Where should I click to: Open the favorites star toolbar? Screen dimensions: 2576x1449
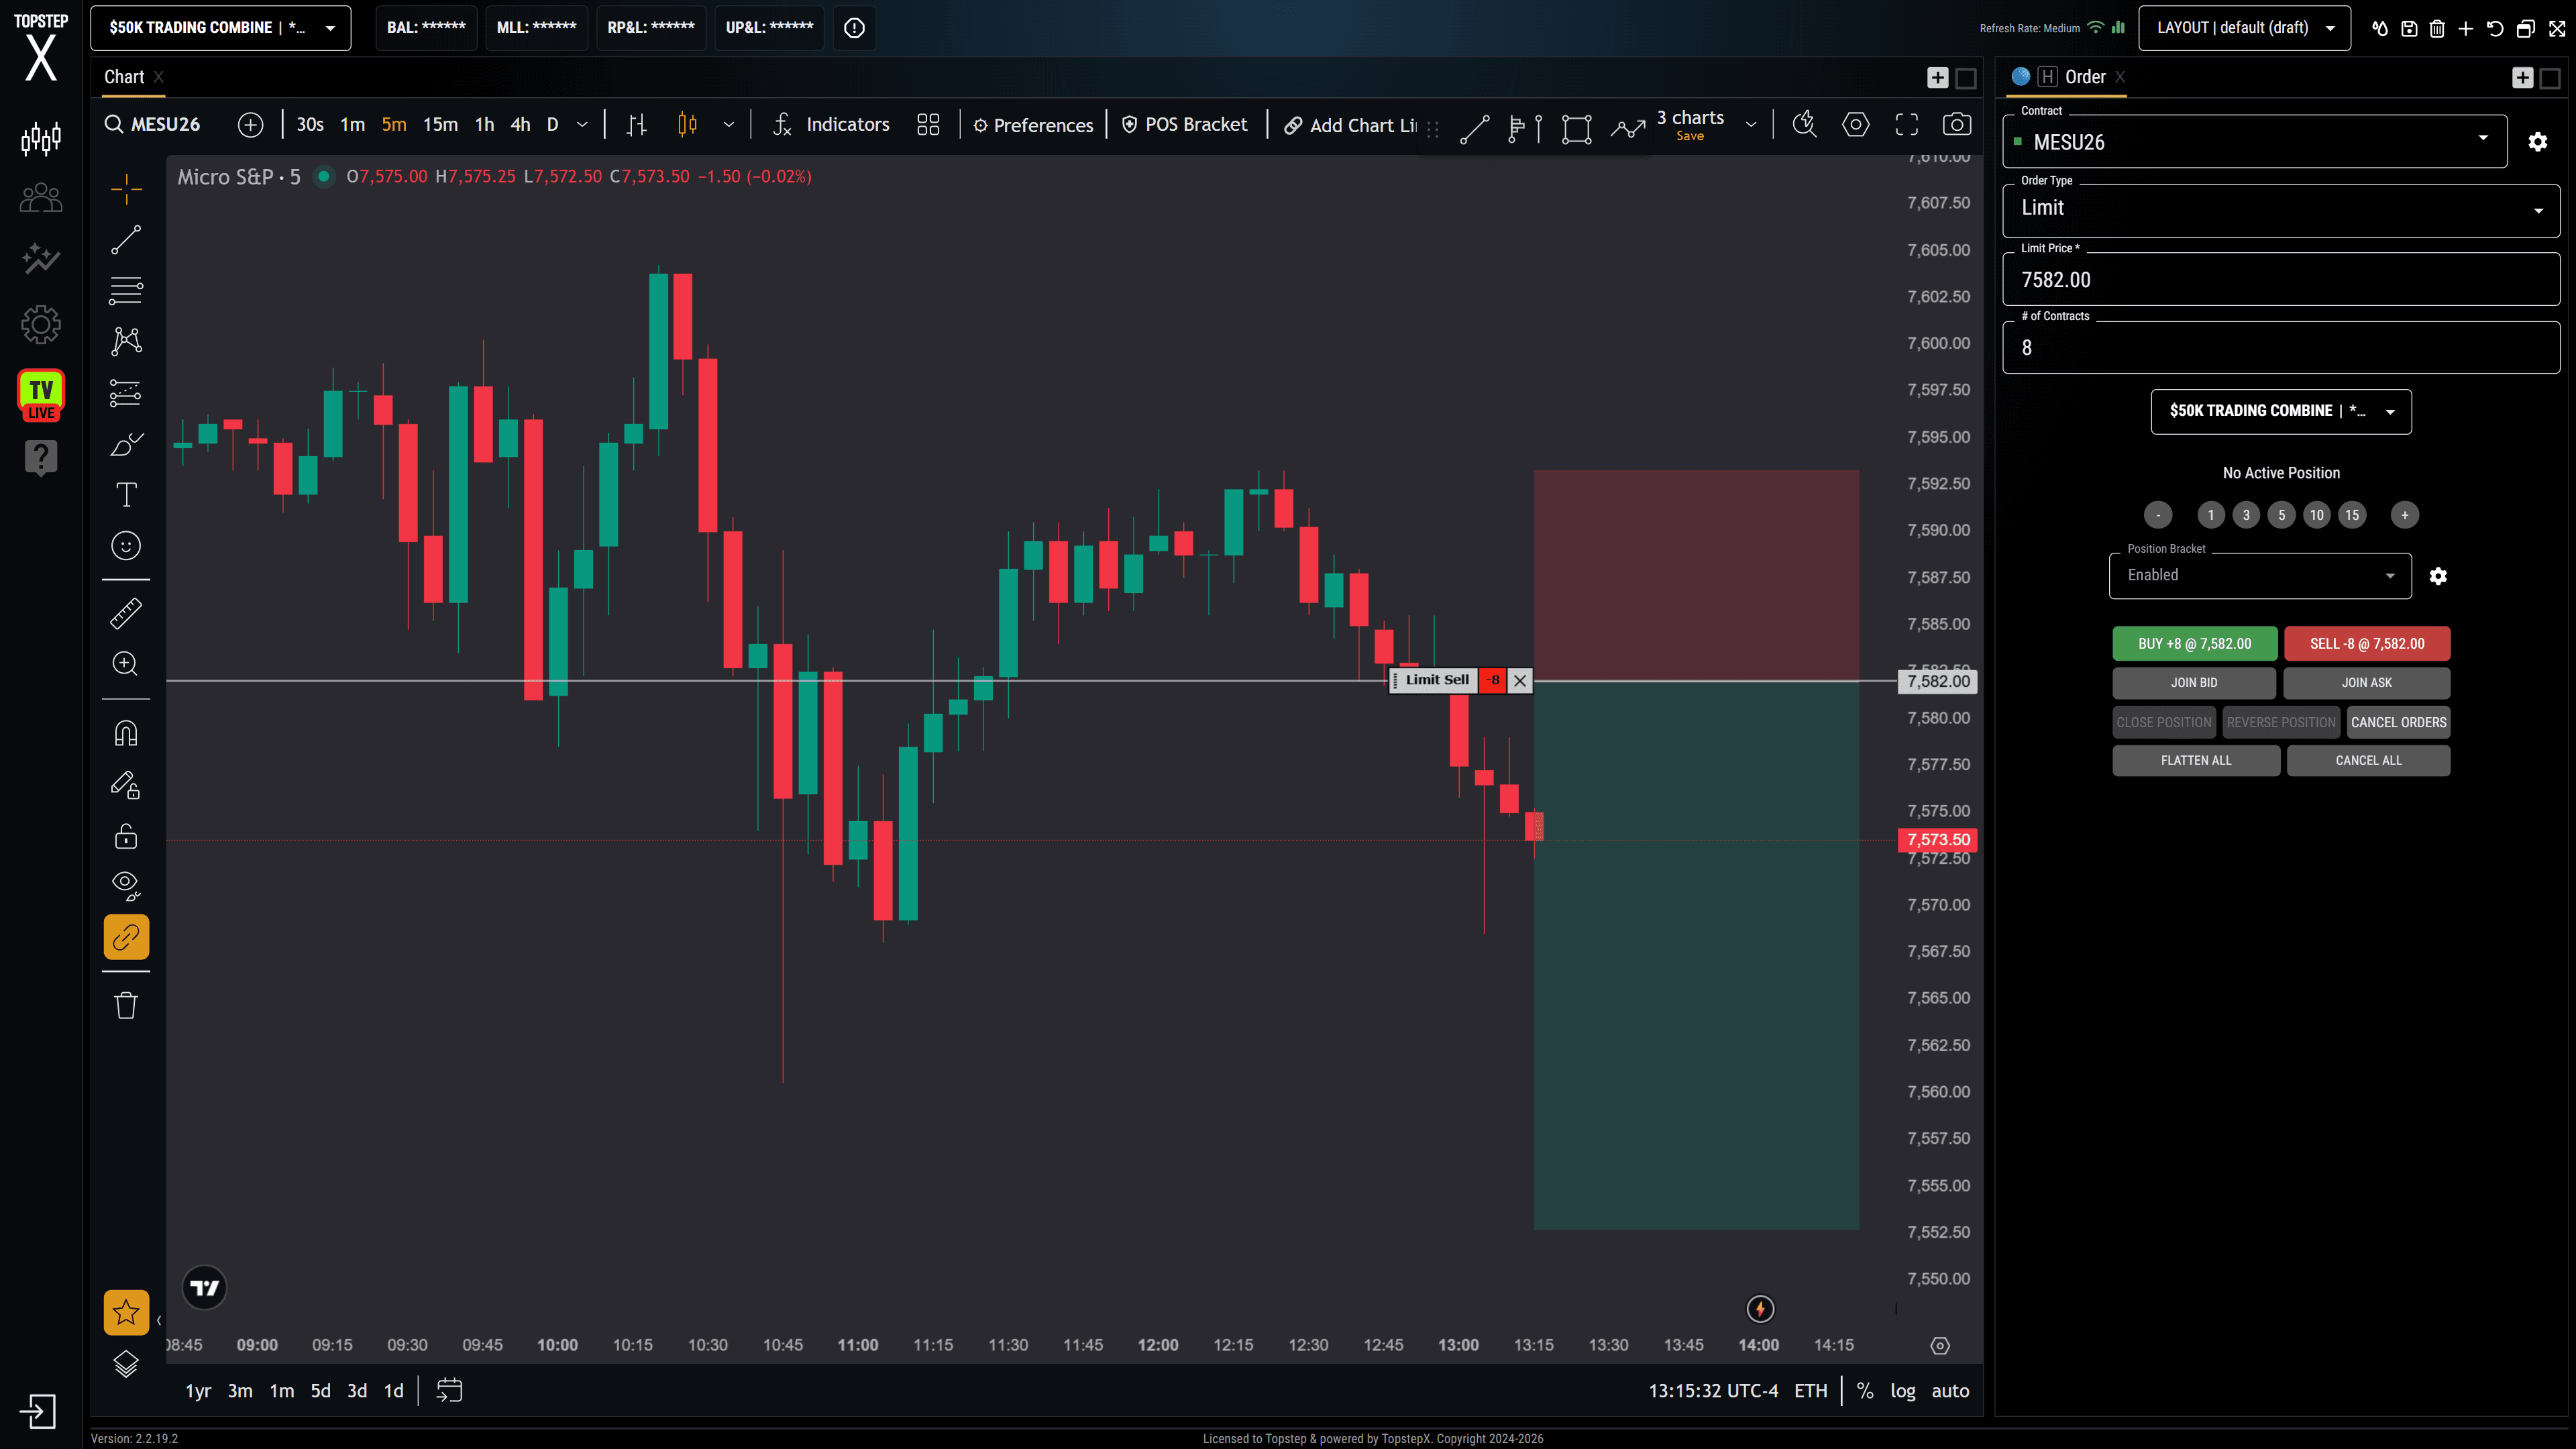126,1312
